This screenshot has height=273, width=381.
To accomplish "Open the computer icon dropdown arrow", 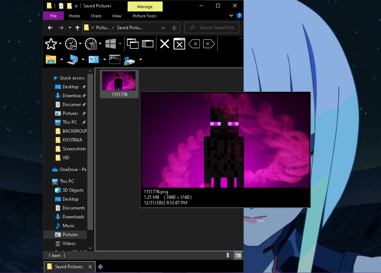I will (83, 59).
